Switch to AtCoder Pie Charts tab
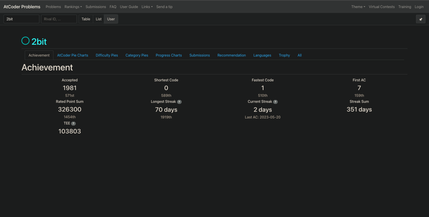 pyautogui.click(x=73, y=55)
